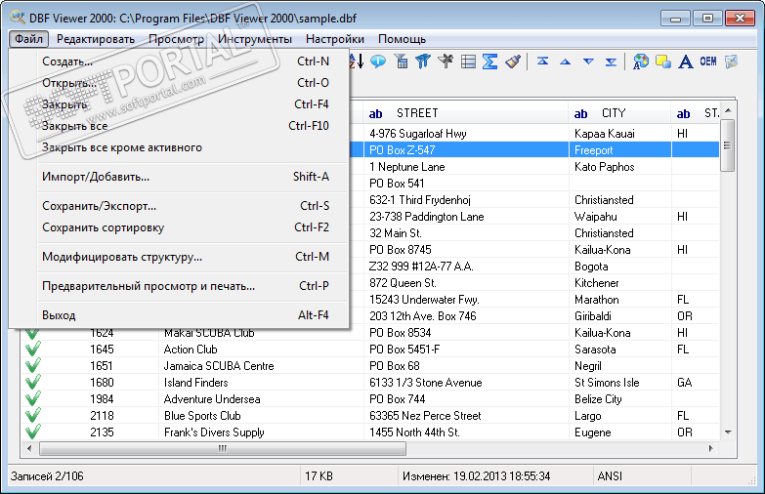Click vertical scrollbar down arrow
The width and height of the screenshot is (765, 494).
click(728, 432)
